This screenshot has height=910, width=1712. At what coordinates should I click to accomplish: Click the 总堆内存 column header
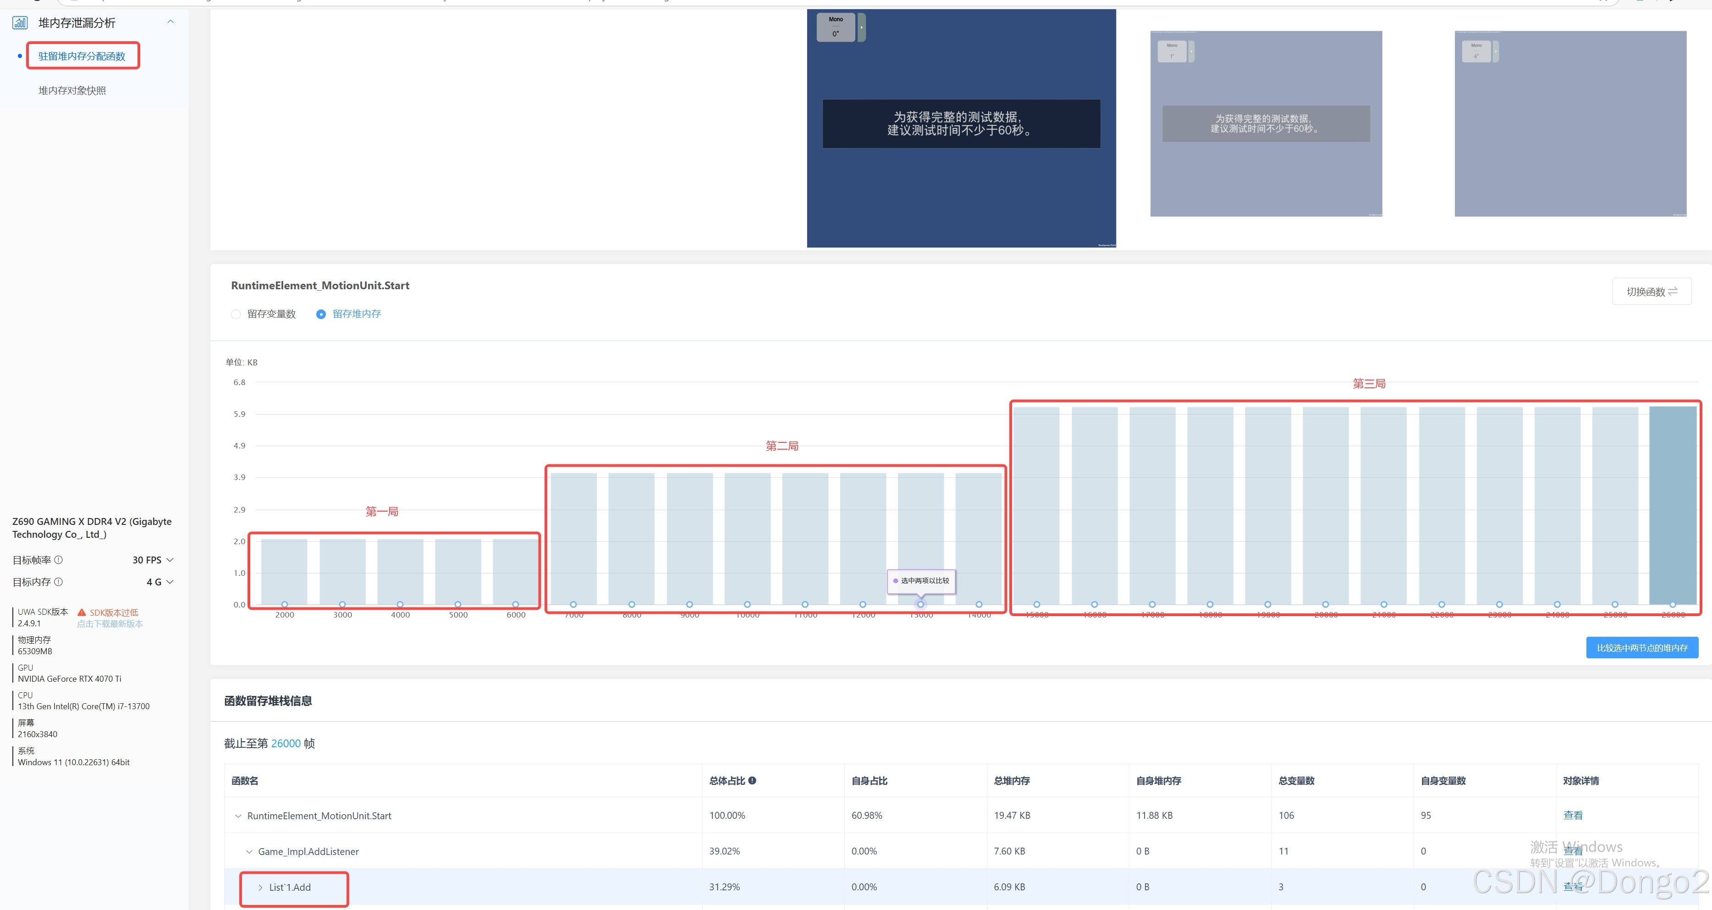[1012, 780]
